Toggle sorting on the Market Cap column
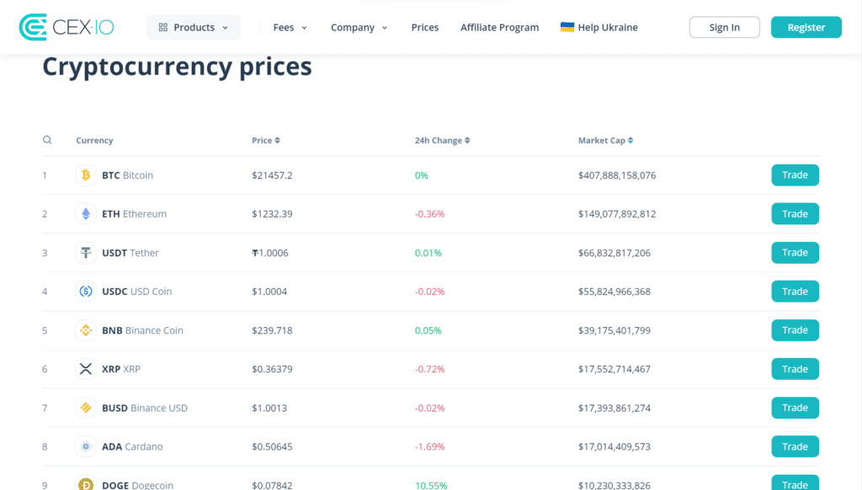The width and height of the screenshot is (862, 490). pyautogui.click(x=606, y=140)
